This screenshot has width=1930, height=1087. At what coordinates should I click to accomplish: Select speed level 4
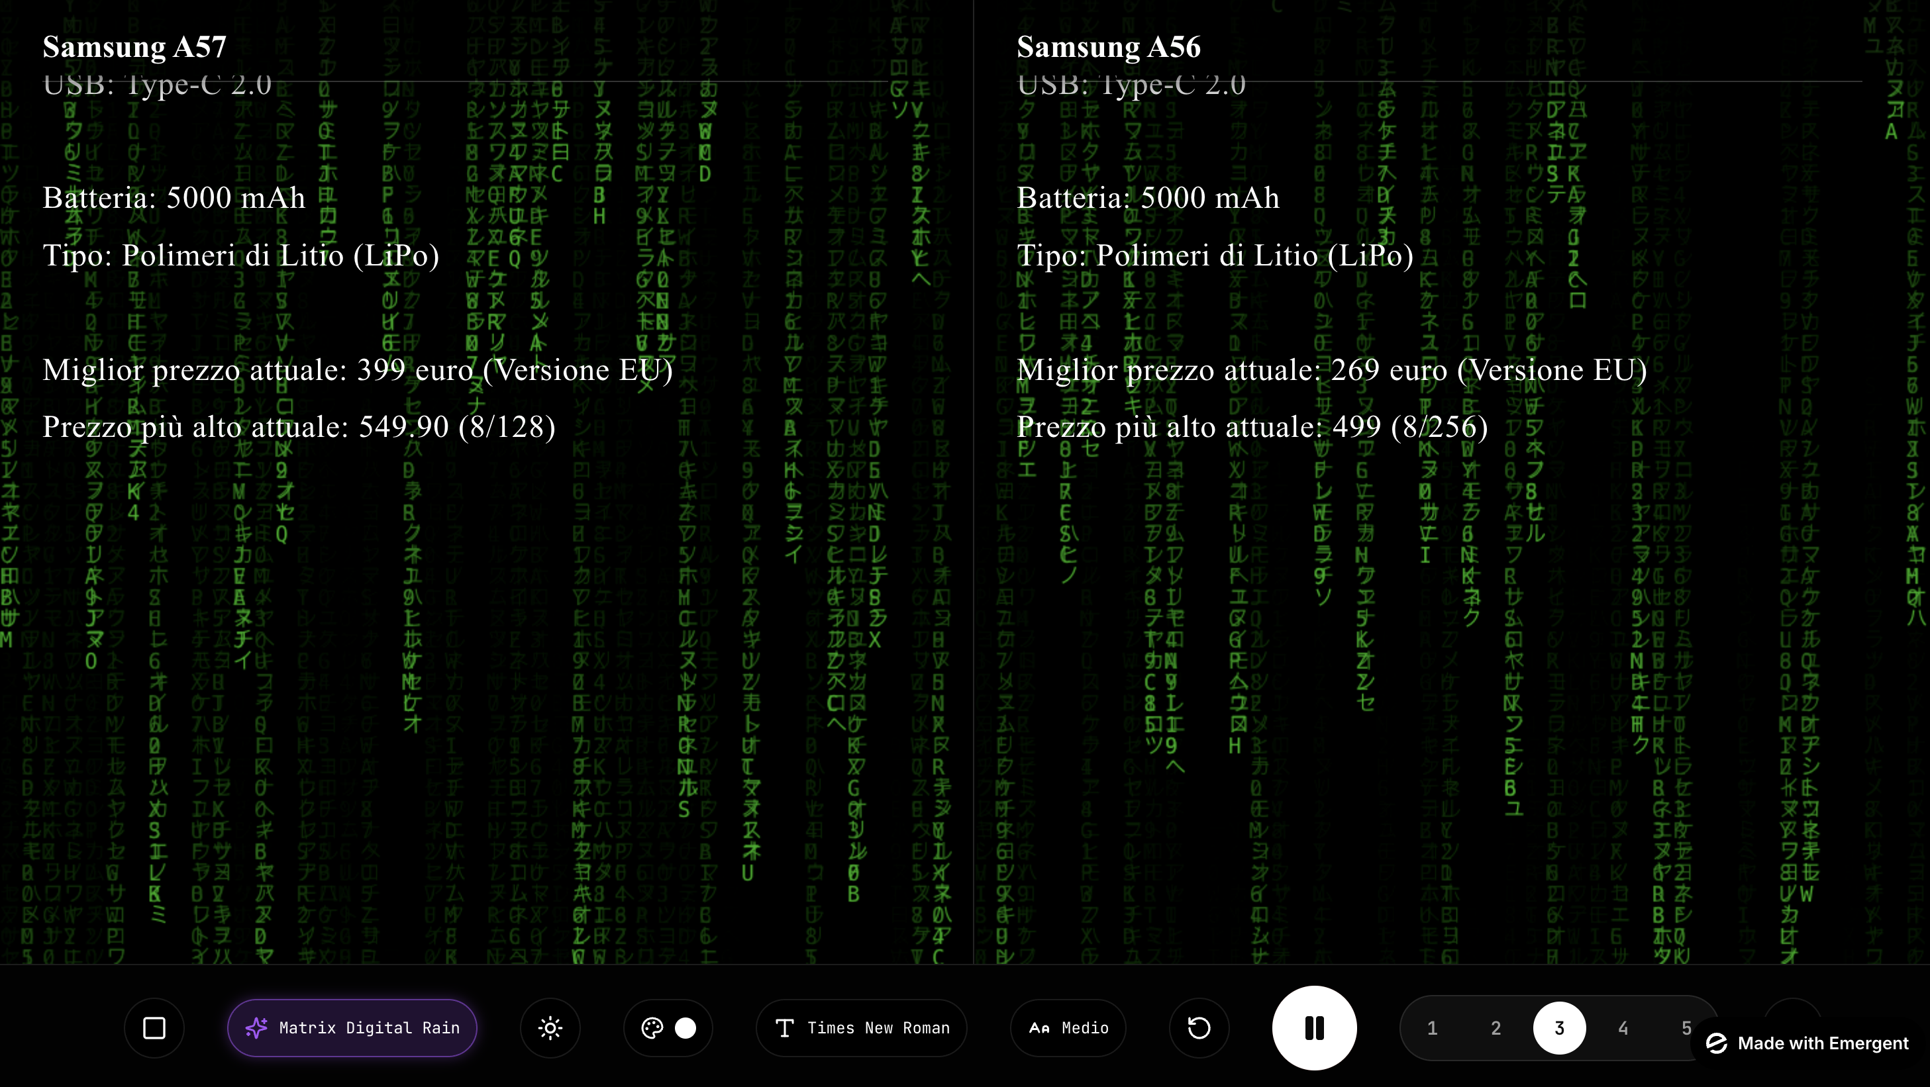(1623, 1028)
